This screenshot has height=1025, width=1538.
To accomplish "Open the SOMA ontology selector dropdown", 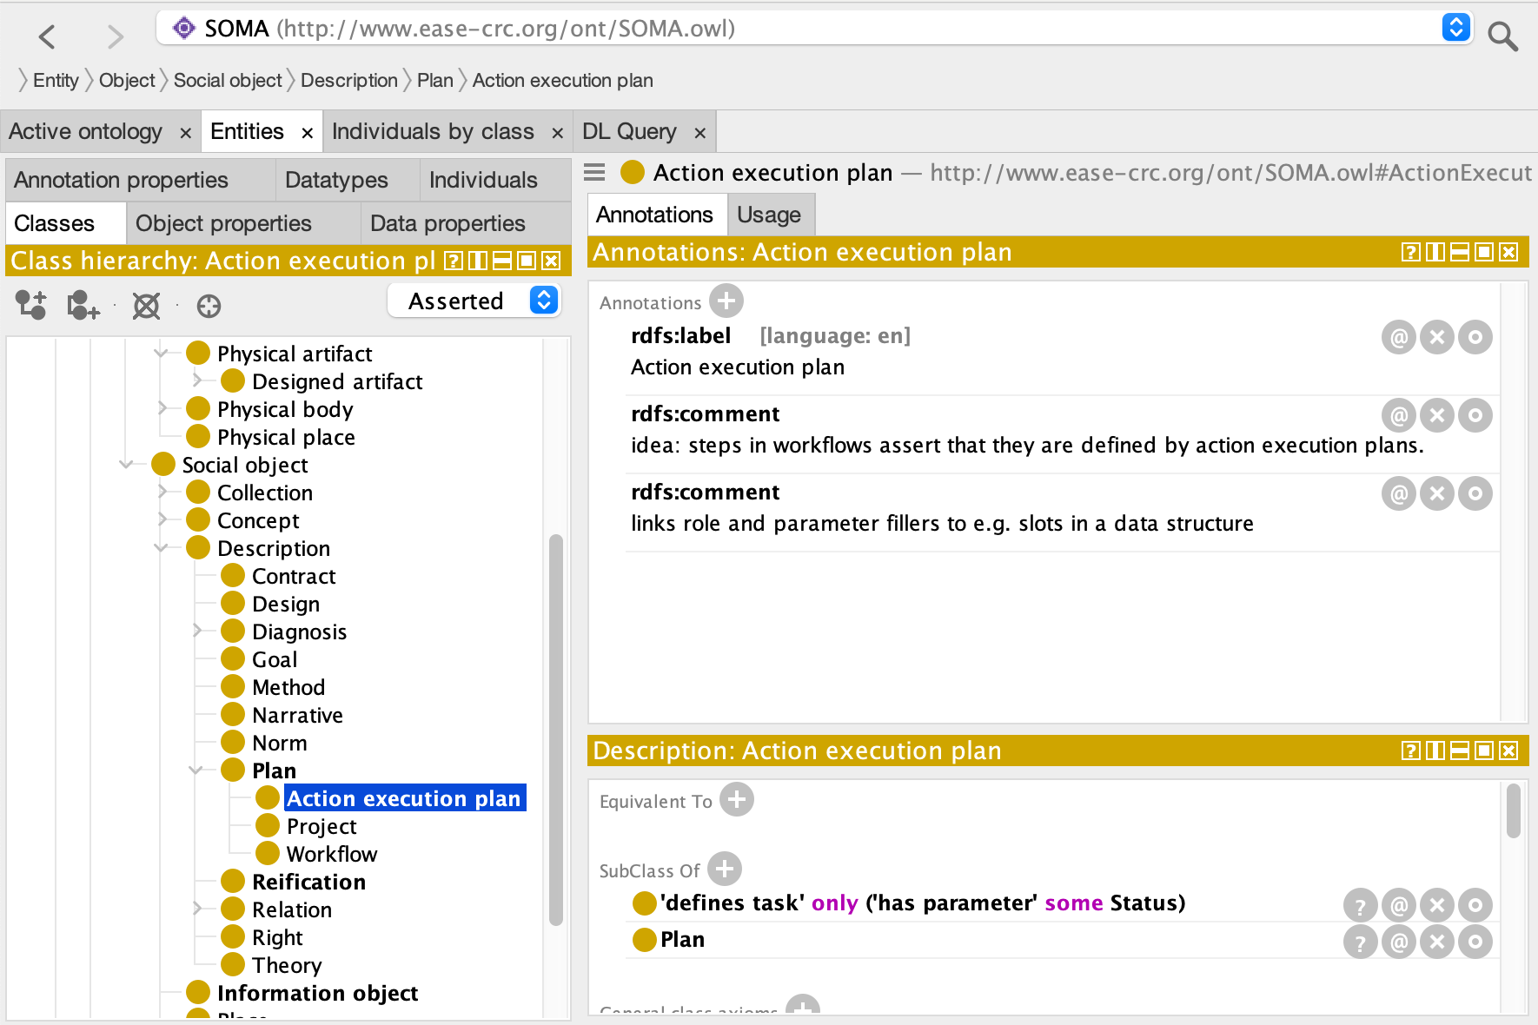I will coord(1455,28).
